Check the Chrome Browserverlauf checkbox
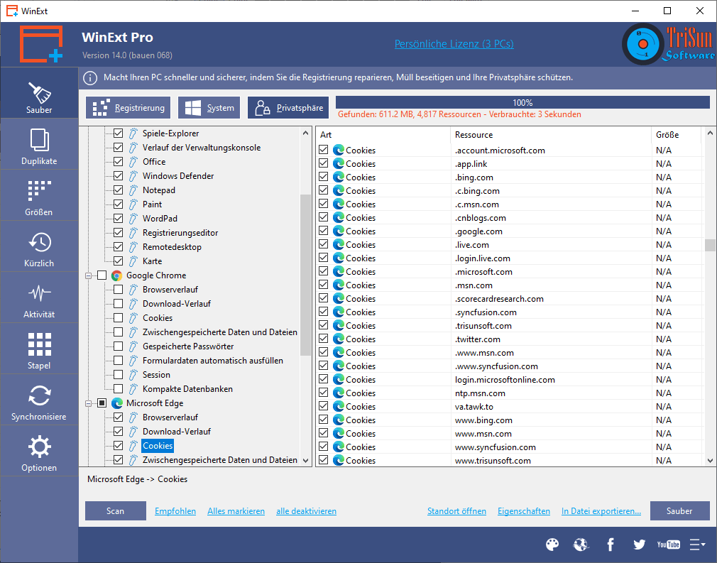This screenshot has width=717, height=563. pos(118,290)
